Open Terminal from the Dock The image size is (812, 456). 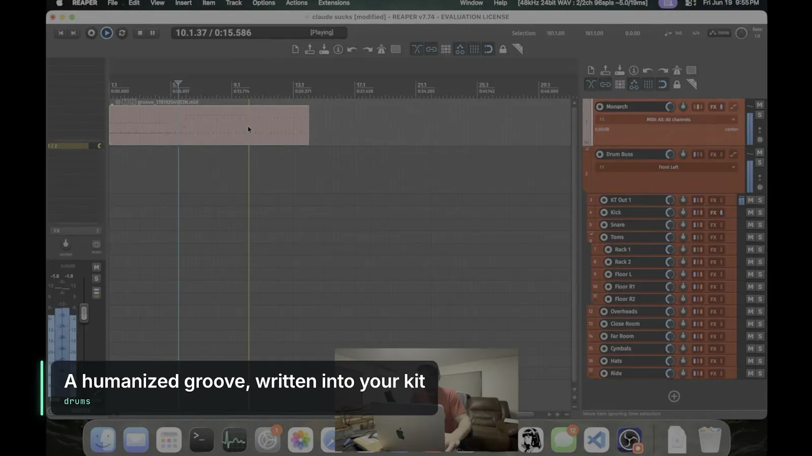pos(201,439)
